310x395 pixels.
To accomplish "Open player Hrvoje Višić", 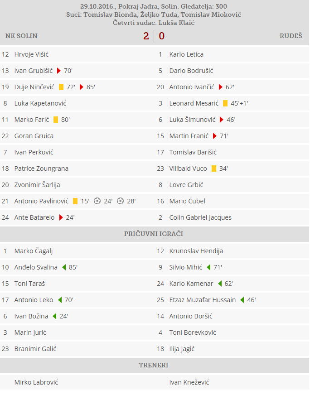I will click(x=31, y=54).
